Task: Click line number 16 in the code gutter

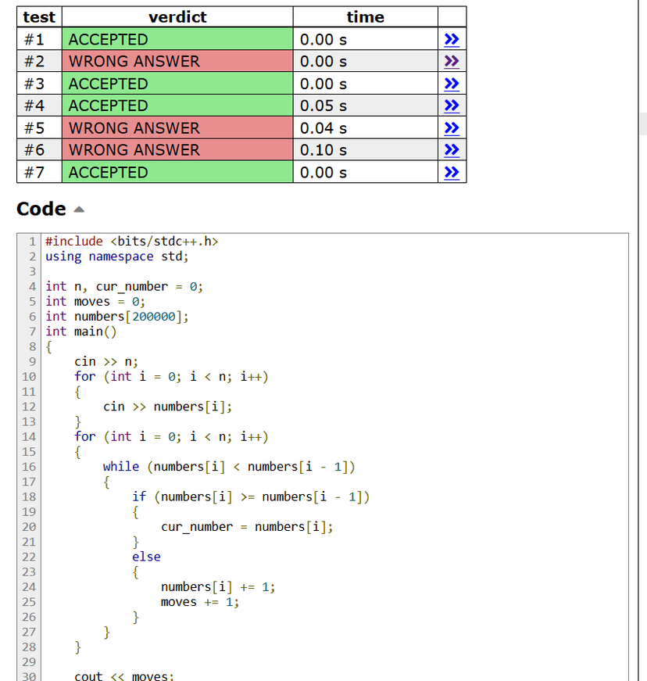Action: 28,467
